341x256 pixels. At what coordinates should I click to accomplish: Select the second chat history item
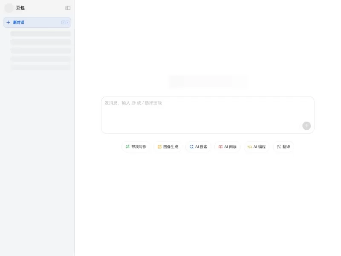click(x=40, y=42)
